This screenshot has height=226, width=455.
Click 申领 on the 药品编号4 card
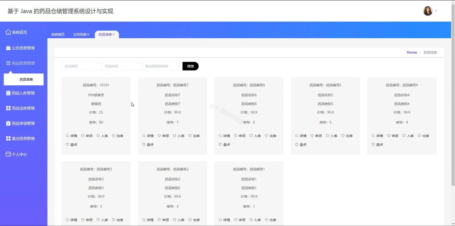[x=393, y=136]
